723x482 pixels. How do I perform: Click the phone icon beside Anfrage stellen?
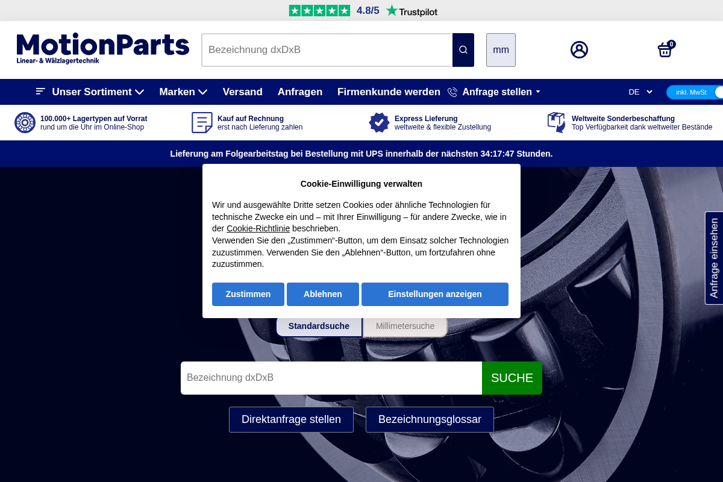[452, 92]
